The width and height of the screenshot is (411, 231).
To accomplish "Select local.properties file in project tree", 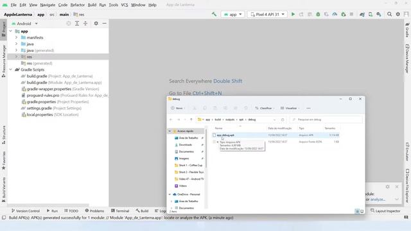I will coord(50,115).
